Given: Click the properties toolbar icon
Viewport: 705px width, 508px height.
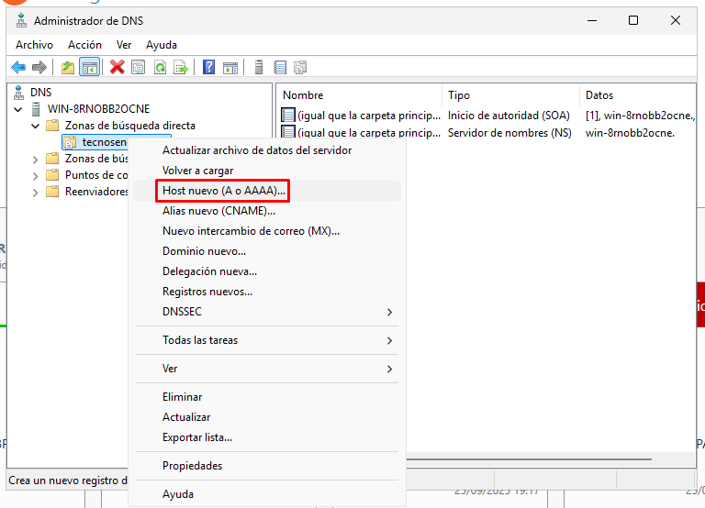Looking at the screenshot, I should click(139, 67).
